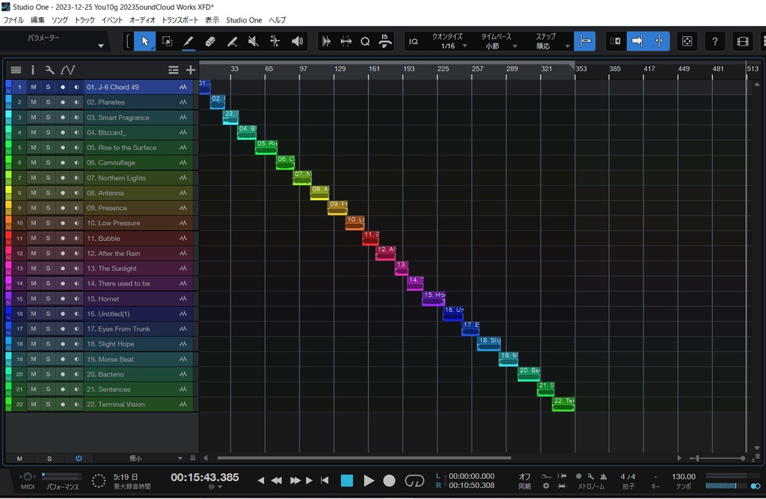Viewport: 766px width, 499px height.
Task: Select the 22. Terminal Vision clip on the timeline
Action: (563, 402)
